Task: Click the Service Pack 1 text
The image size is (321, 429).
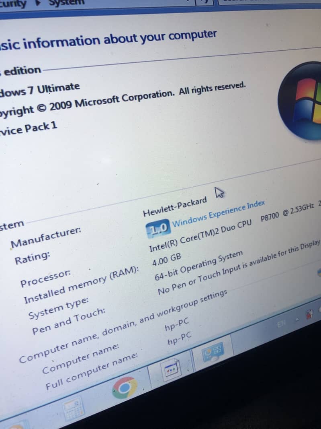Action: (x=29, y=128)
